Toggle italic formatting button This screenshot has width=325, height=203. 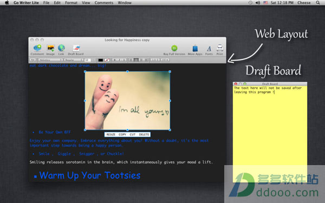pyautogui.click(x=119, y=60)
